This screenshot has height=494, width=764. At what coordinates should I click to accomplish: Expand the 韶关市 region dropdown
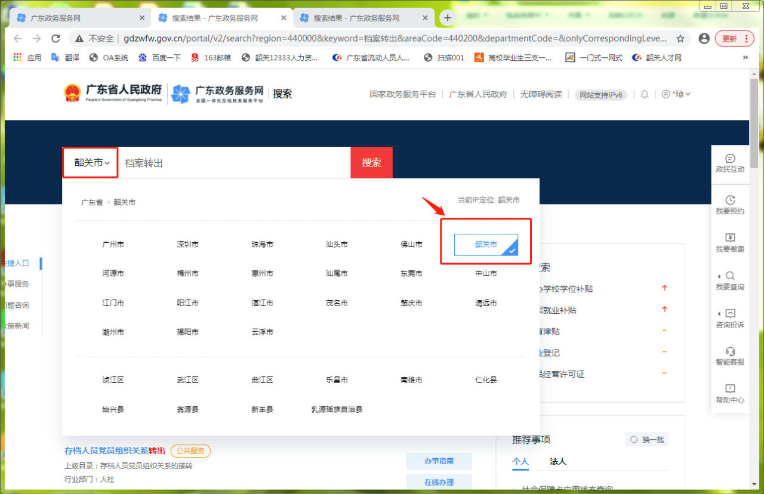pyautogui.click(x=91, y=163)
